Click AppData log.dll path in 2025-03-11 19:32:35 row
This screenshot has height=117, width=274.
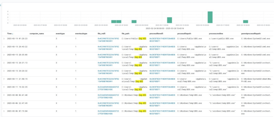coord(134,88)
